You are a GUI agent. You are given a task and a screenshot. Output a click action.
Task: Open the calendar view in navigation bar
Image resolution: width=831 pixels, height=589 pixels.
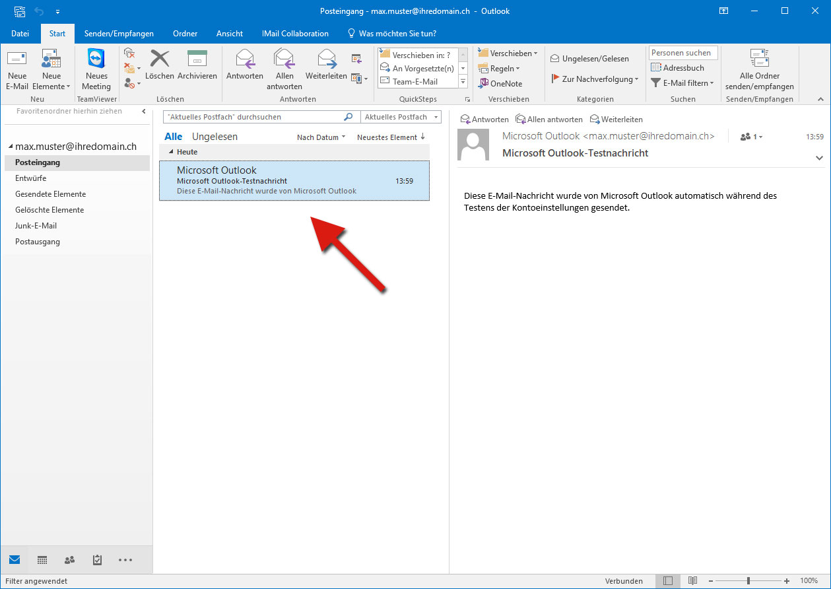tap(42, 560)
